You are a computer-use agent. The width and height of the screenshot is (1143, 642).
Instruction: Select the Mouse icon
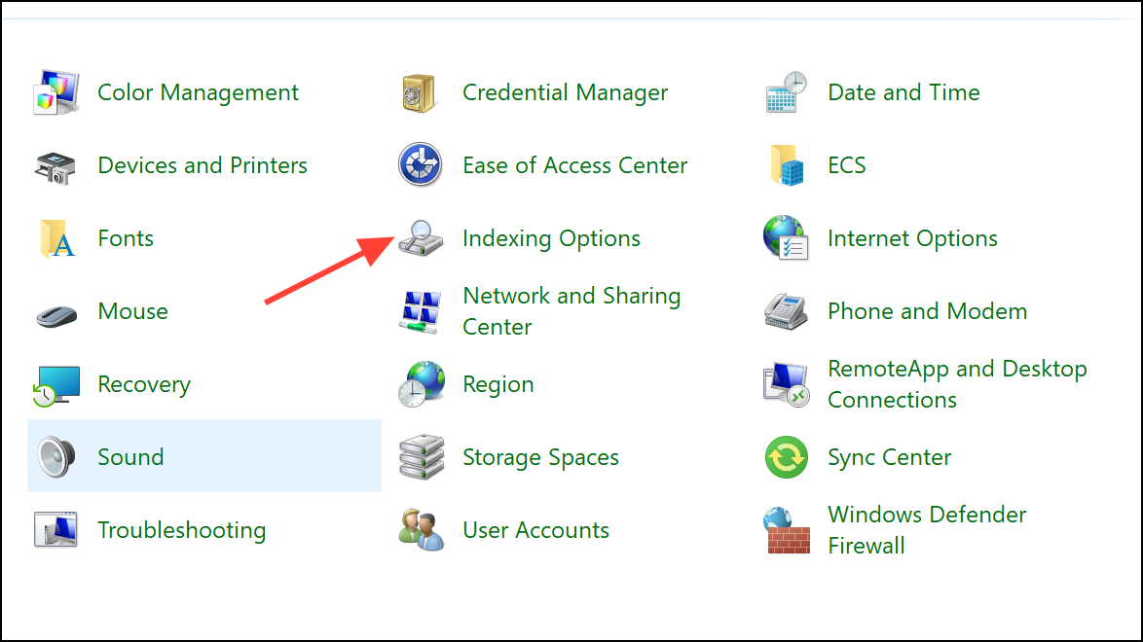(x=55, y=313)
